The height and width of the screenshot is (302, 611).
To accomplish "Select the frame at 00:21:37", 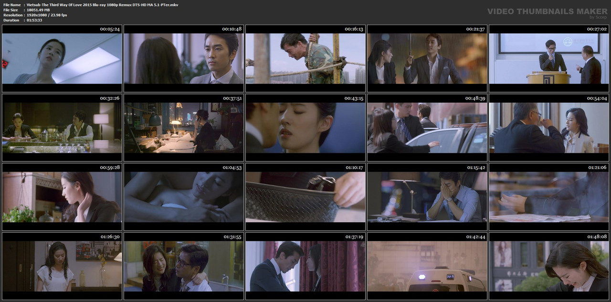I will (427, 58).
